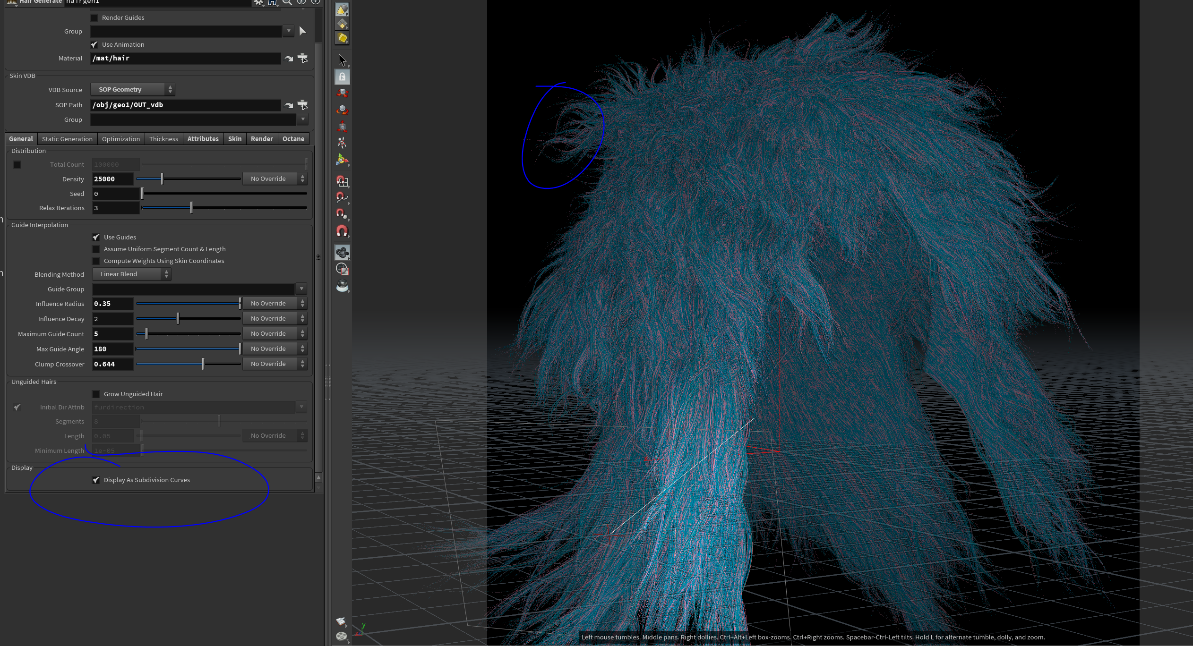This screenshot has height=646, width=1193.
Task: Click the Influence Radius value field
Action: click(x=112, y=304)
